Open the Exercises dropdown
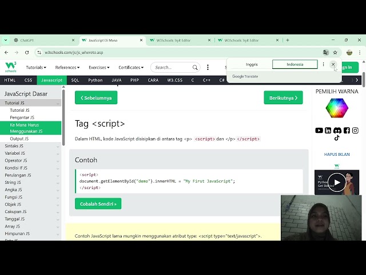366x275 pixels. (99, 68)
